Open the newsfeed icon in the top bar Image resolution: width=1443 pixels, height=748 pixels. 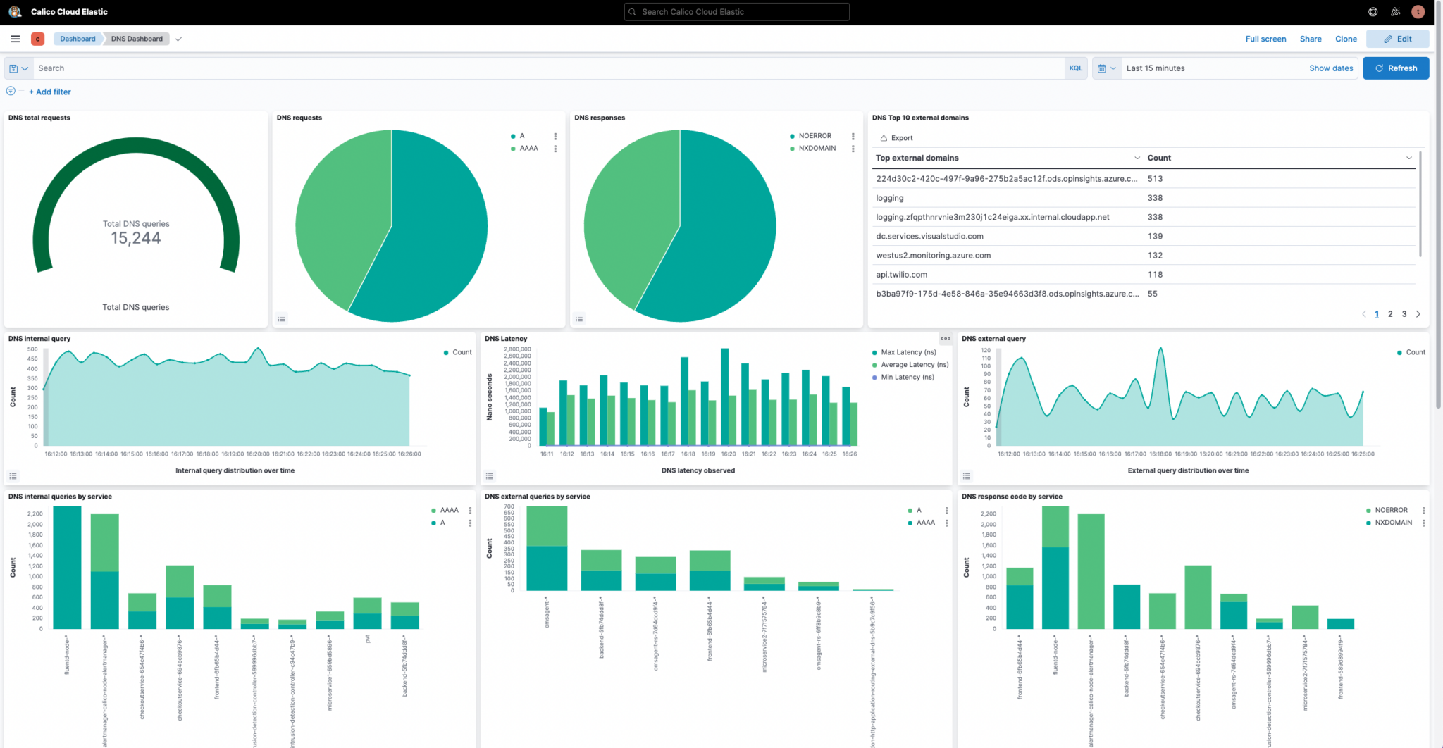coord(1395,11)
